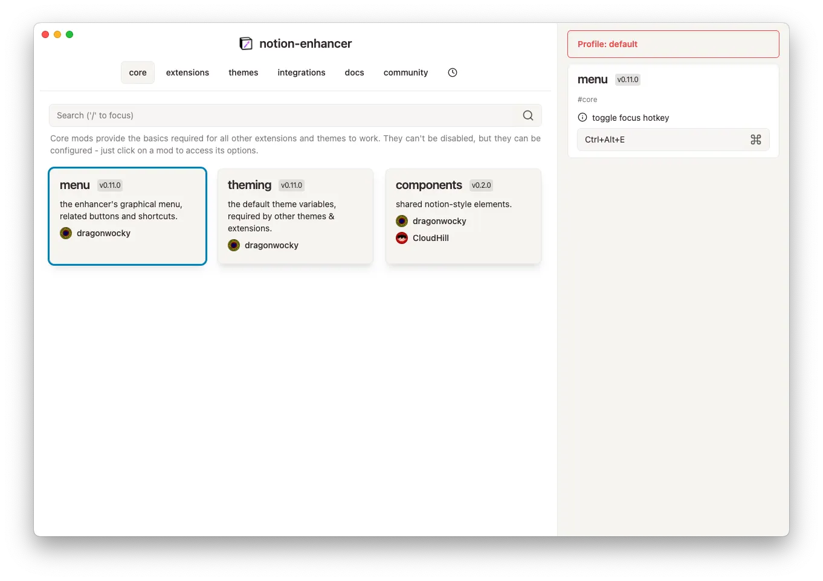
Task: Click the v0.11.0 version badge on theming card
Action: (292, 185)
